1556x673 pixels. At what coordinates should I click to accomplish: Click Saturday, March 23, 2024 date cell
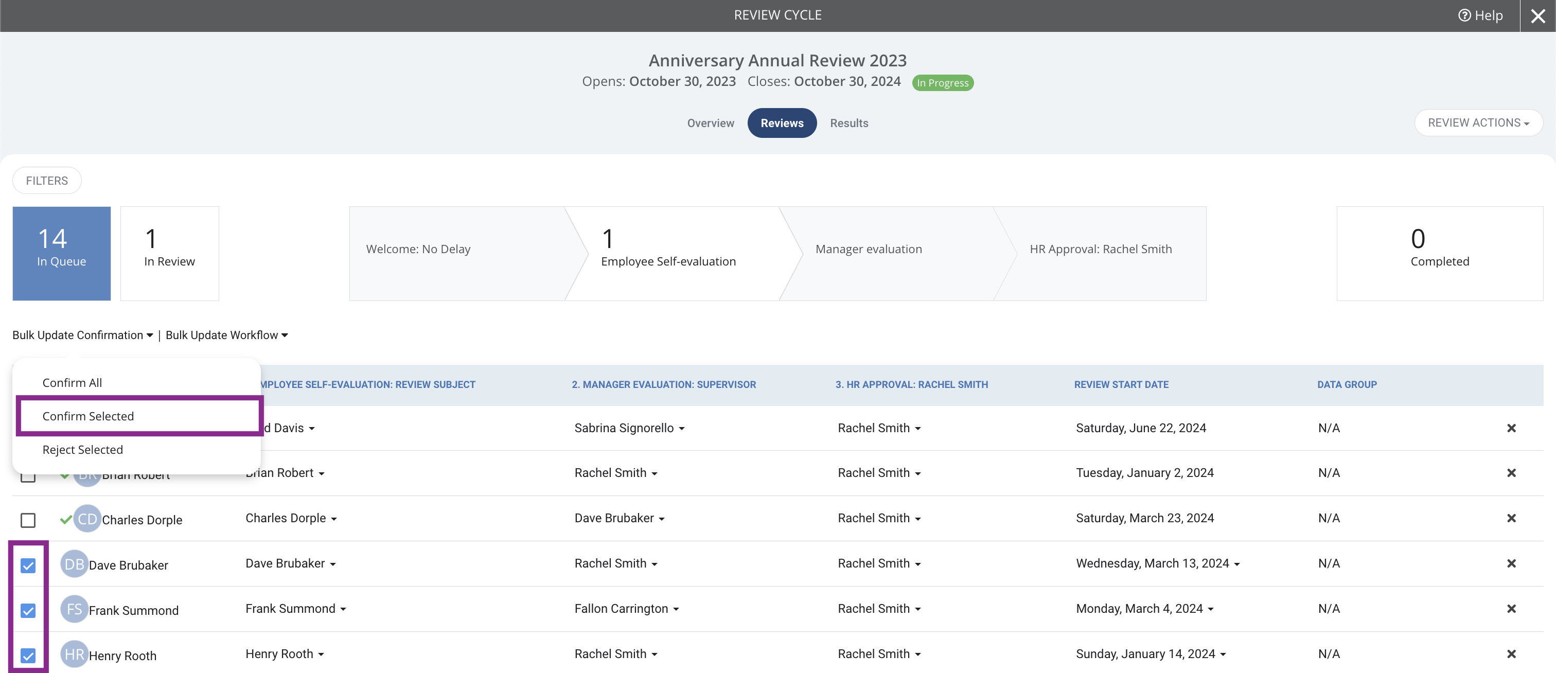1144,518
